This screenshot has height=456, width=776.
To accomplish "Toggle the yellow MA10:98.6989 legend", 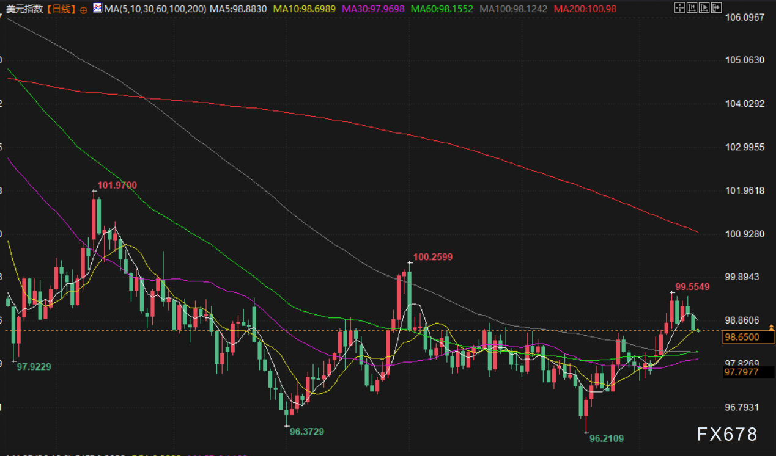I will pos(305,9).
